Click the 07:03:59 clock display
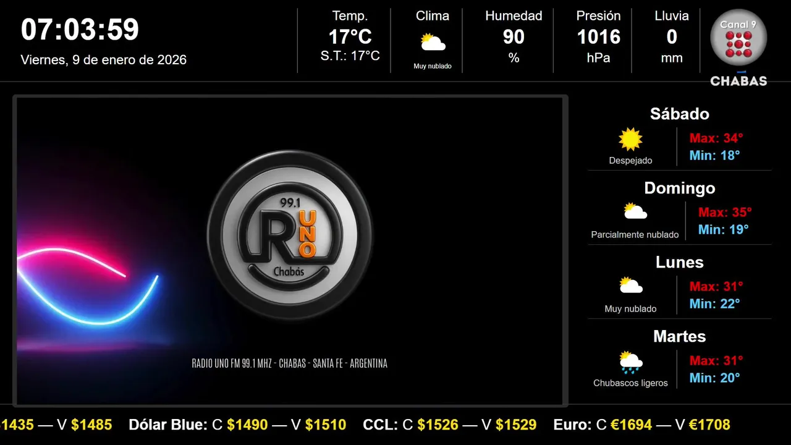The width and height of the screenshot is (791, 445). pos(80,30)
